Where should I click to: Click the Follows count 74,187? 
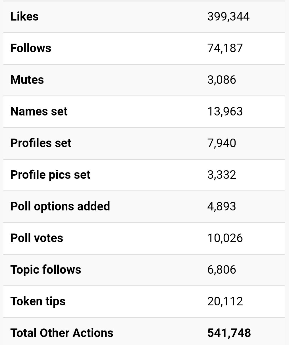click(x=225, y=48)
